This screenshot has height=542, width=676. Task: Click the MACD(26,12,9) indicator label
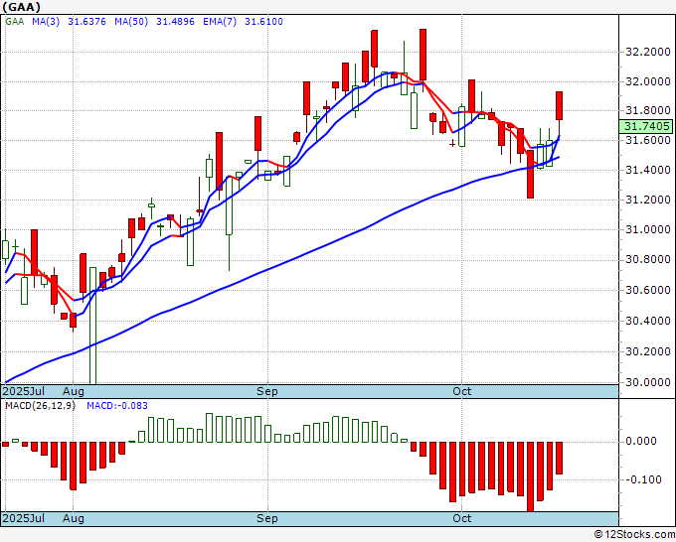[40, 406]
